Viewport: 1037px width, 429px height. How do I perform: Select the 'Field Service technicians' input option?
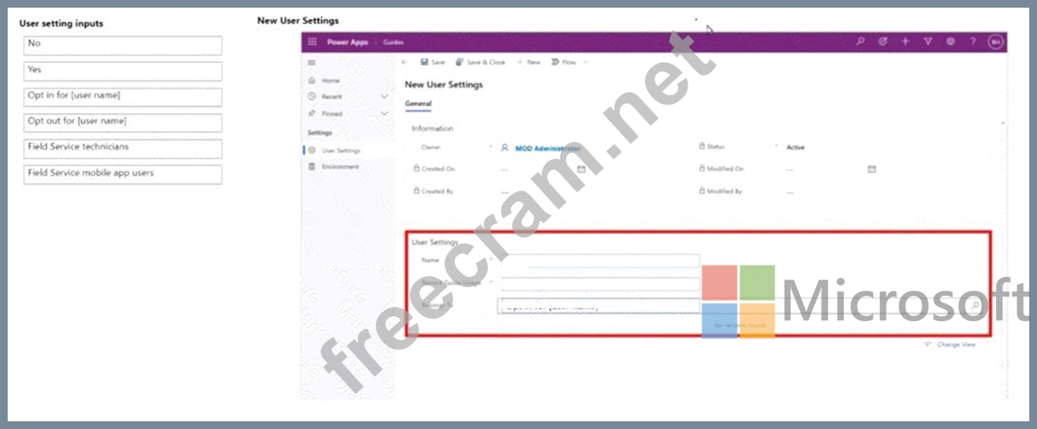pyautogui.click(x=122, y=149)
